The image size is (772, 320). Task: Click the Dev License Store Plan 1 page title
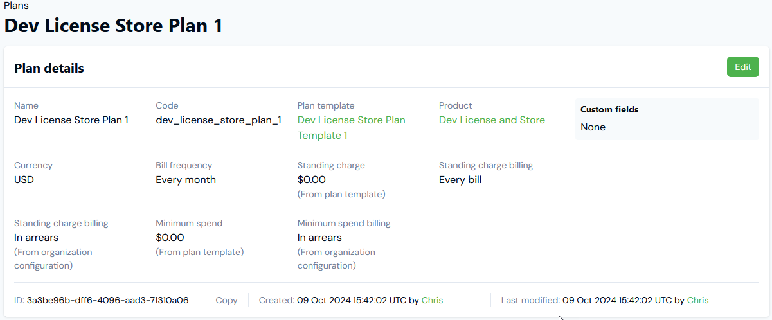click(x=113, y=26)
